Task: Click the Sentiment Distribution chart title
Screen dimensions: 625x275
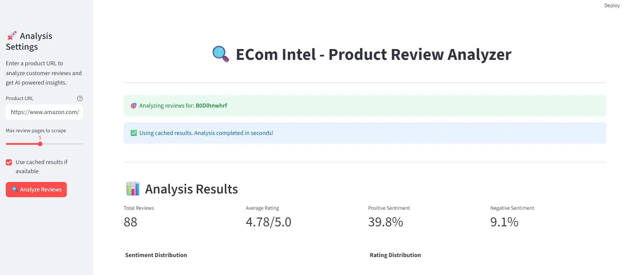Action: pyautogui.click(x=156, y=255)
